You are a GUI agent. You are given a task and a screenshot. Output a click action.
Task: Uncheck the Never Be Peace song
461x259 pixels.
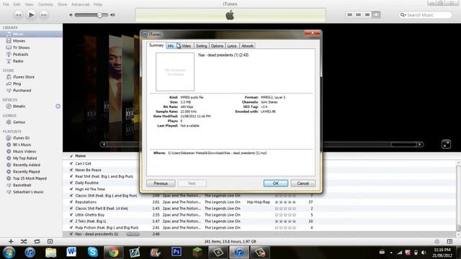pos(71,170)
